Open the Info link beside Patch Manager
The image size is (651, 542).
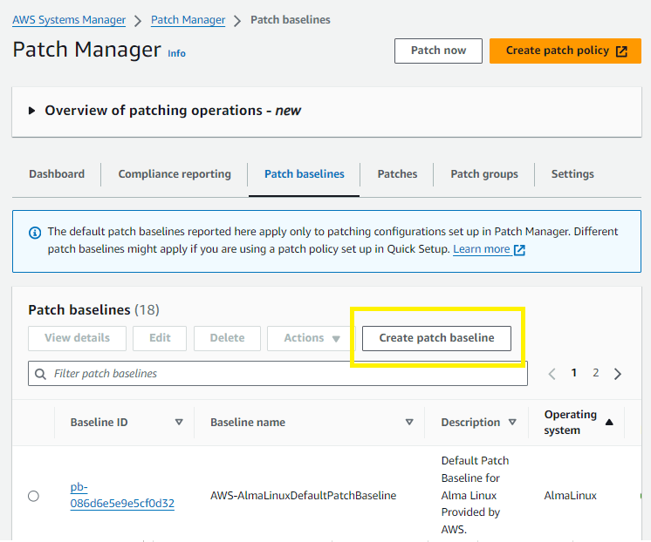176,53
